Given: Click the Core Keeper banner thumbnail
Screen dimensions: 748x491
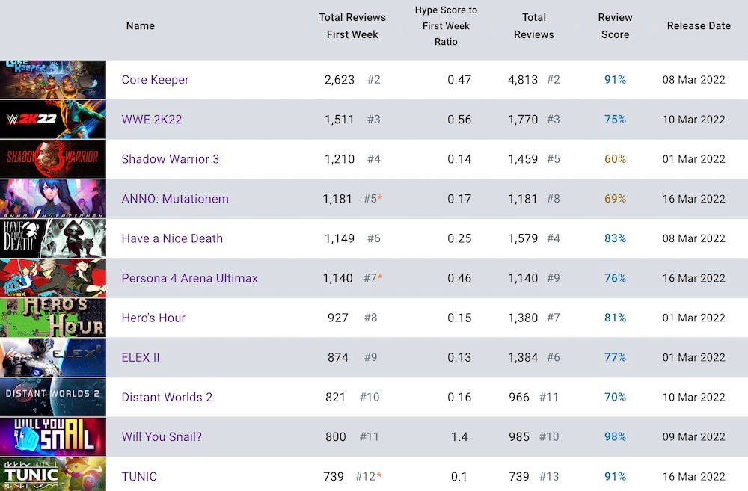Looking at the screenshot, I should (x=53, y=80).
